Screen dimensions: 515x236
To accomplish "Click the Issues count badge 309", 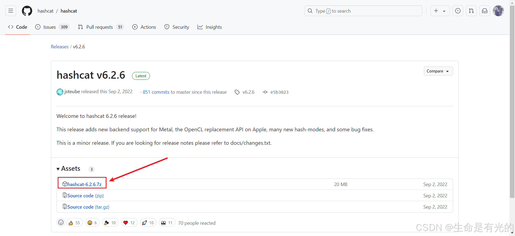I will click(64, 27).
